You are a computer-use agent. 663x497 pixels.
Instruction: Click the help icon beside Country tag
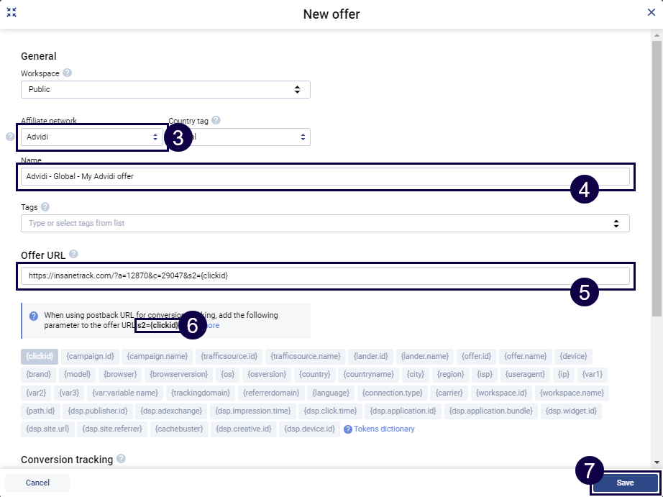(x=216, y=121)
